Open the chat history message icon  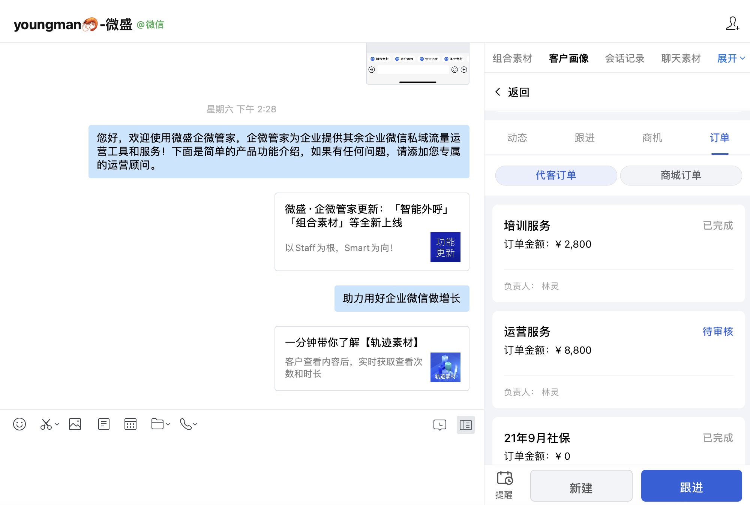click(x=439, y=425)
